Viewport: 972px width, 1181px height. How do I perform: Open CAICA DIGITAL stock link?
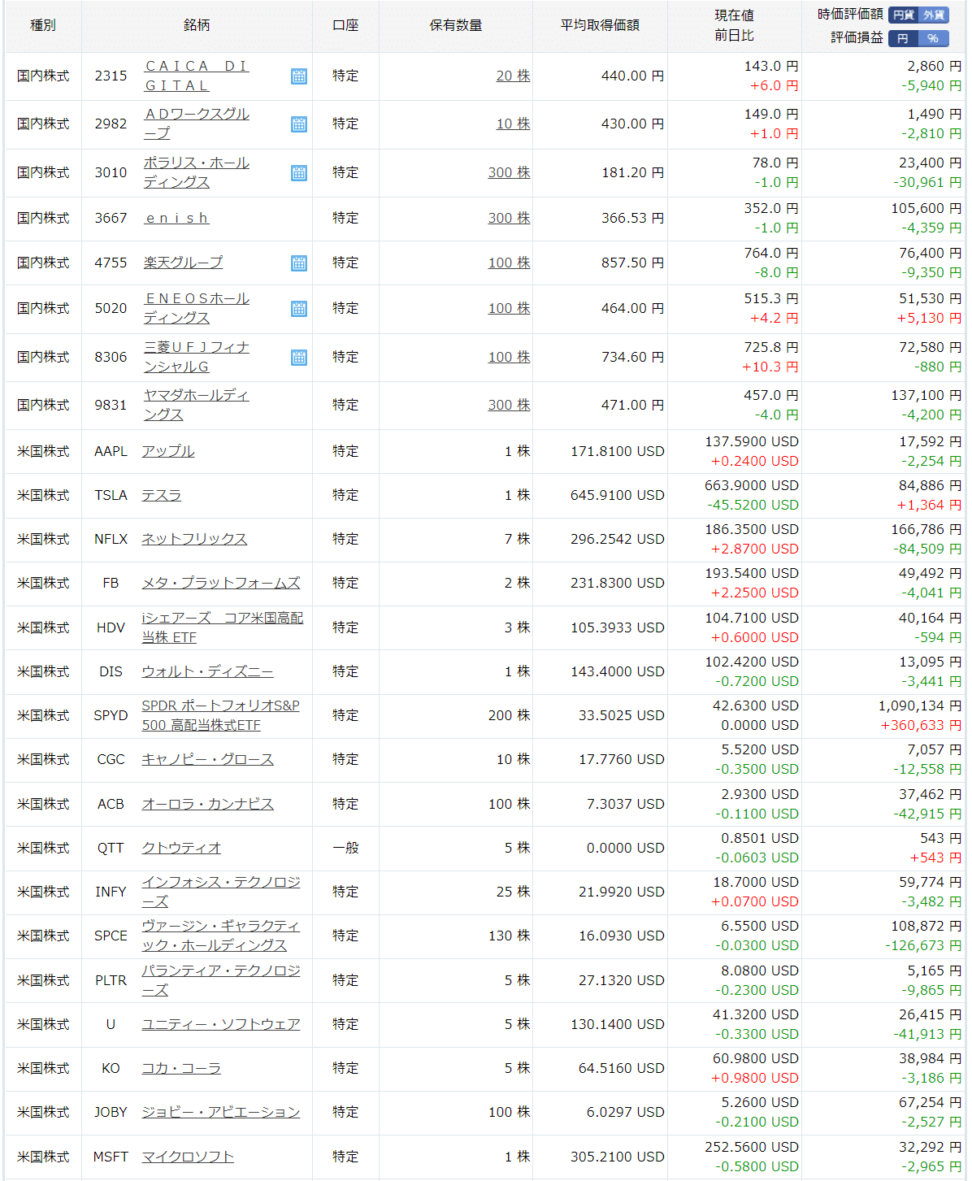pos(197,76)
